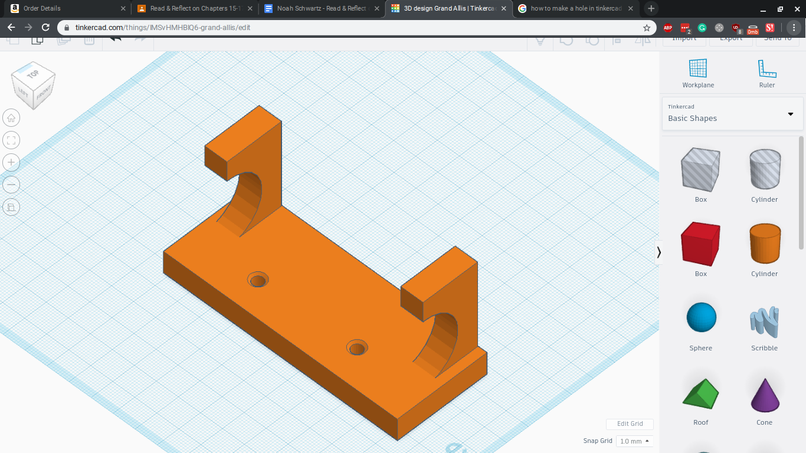Click the Export button
806x453 pixels.
pos(730,38)
